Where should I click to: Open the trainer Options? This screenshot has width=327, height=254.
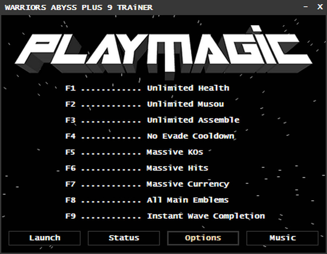(203, 238)
